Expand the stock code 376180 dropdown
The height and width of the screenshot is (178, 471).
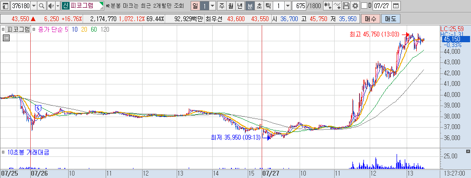33,6
